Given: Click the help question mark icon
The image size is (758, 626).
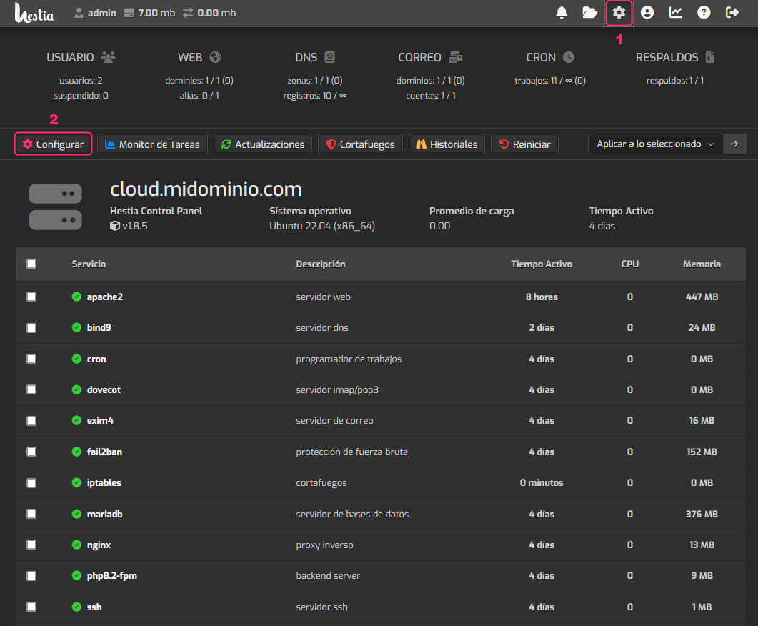Looking at the screenshot, I should coord(704,12).
